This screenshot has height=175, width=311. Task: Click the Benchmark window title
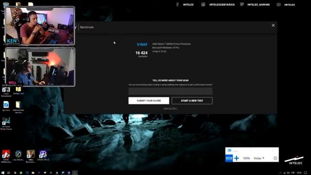tap(86, 27)
